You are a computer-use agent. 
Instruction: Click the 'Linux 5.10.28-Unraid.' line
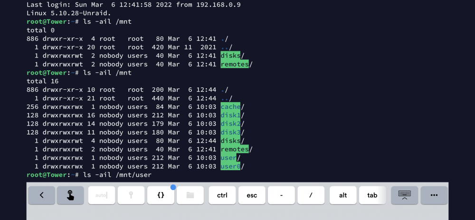tap(69, 13)
